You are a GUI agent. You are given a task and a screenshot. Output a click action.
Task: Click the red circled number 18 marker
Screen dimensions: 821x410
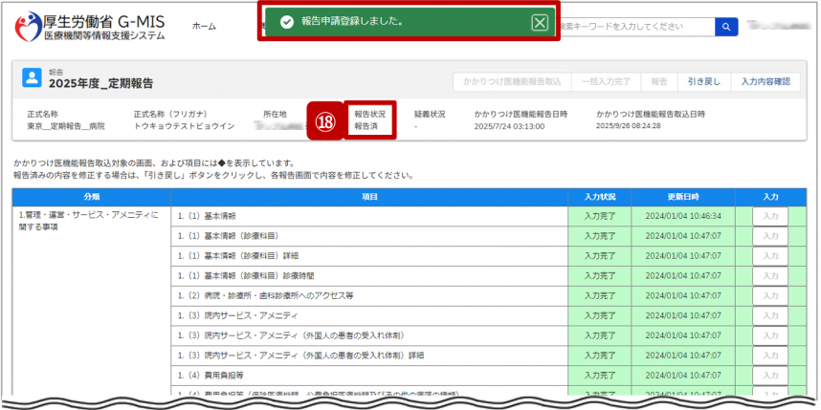(324, 120)
